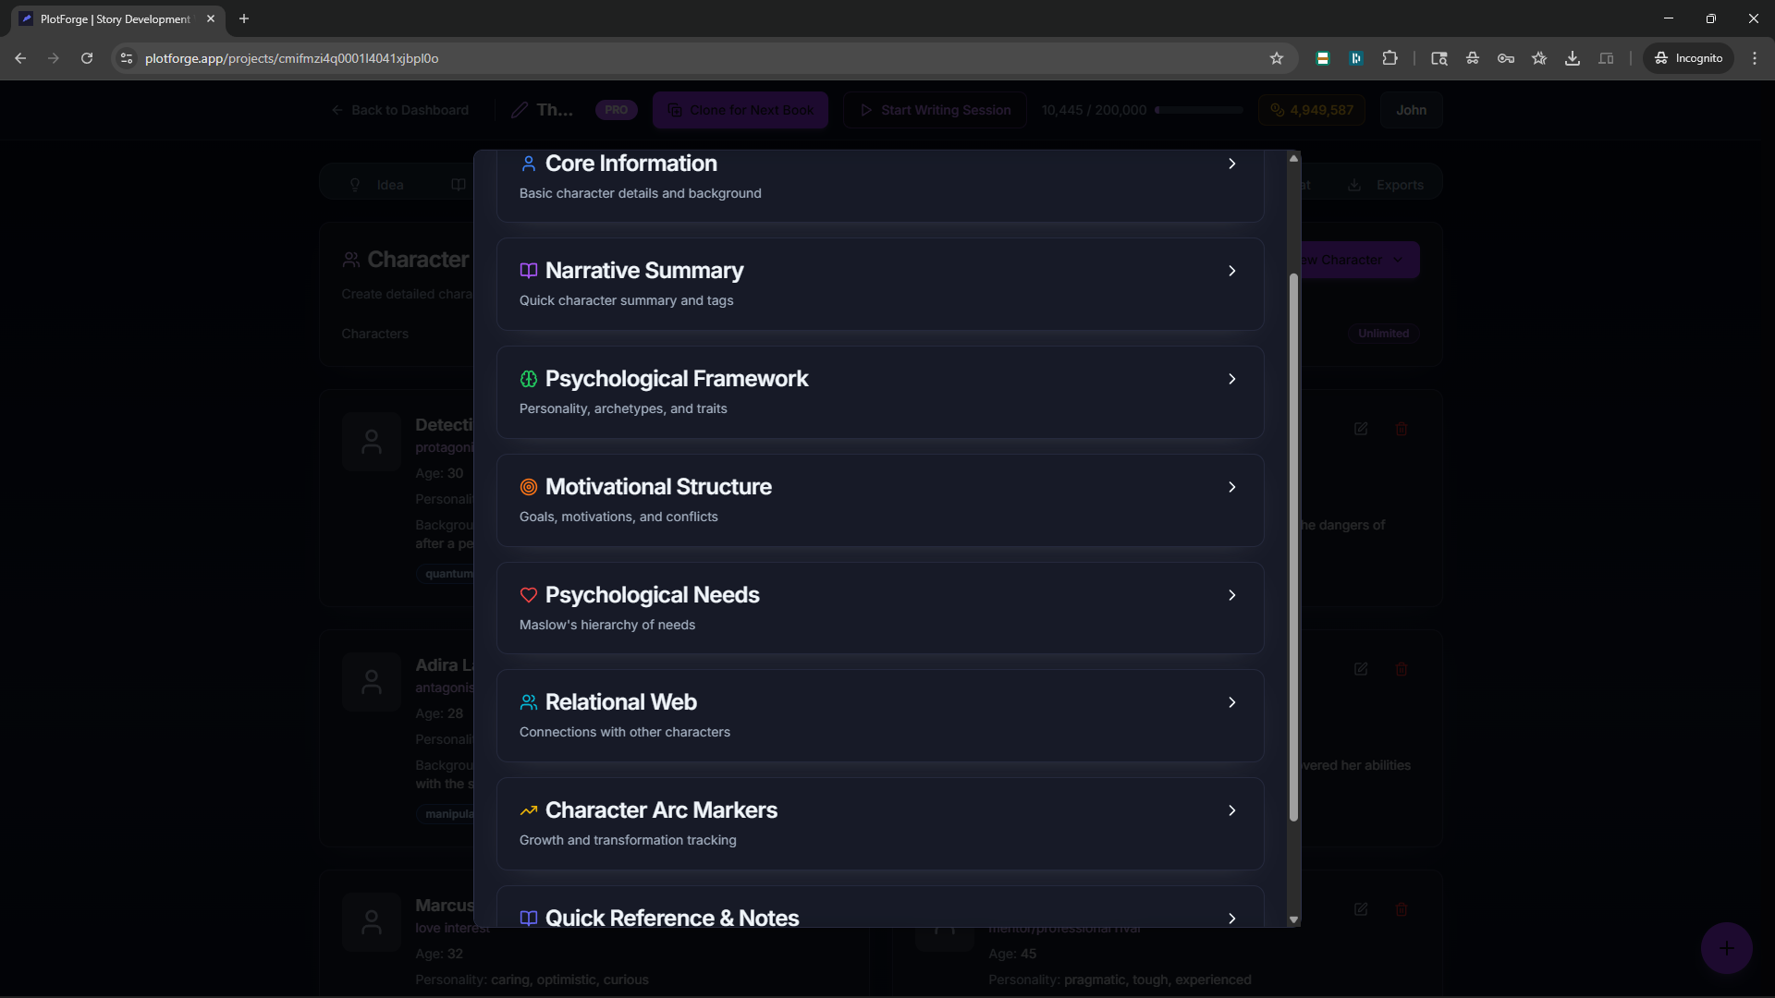
Task: Expand the Motivational Structure chevron
Action: 1231,487
